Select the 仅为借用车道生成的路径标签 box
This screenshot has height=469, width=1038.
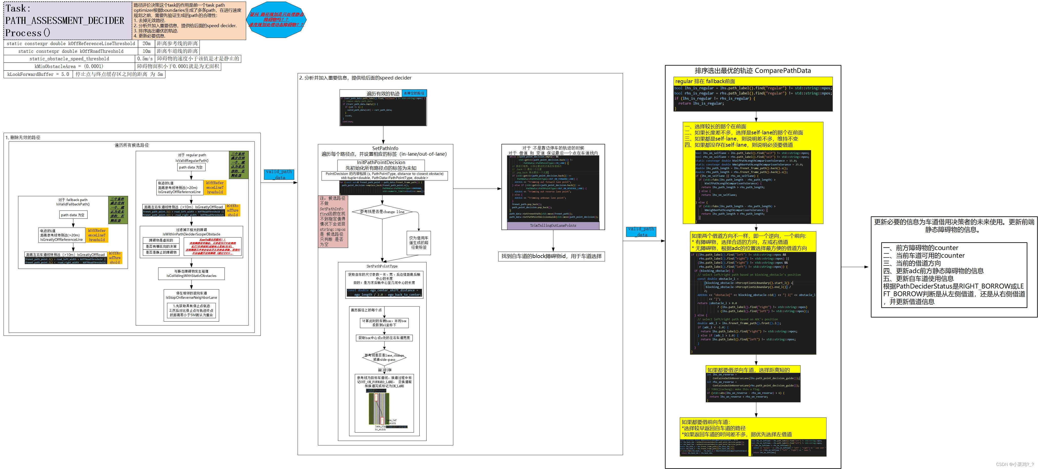pos(419,243)
